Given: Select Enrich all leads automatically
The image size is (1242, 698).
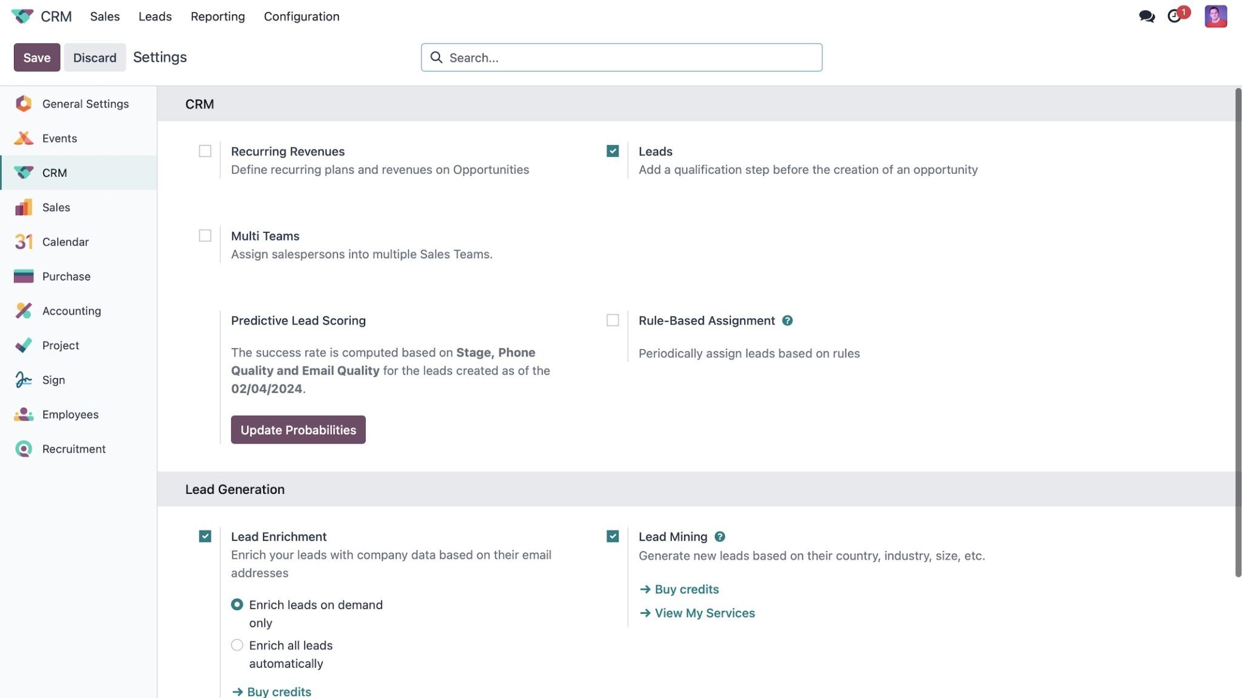Looking at the screenshot, I should click(x=237, y=645).
